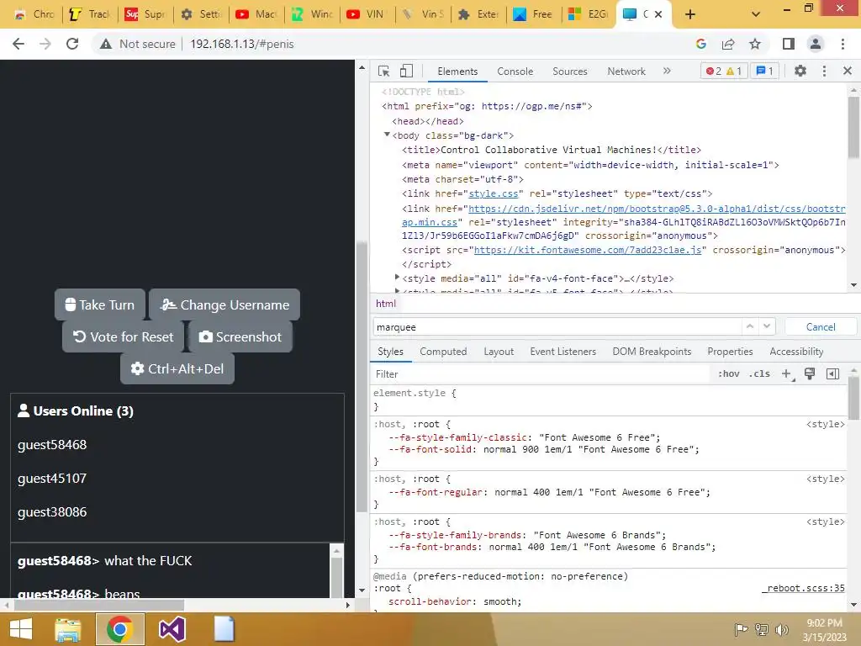Close the DevTools panel
The width and height of the screenshot is (861, 646).
(848, 71)
